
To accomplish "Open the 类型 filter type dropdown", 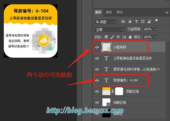I will tap(106, 21).
